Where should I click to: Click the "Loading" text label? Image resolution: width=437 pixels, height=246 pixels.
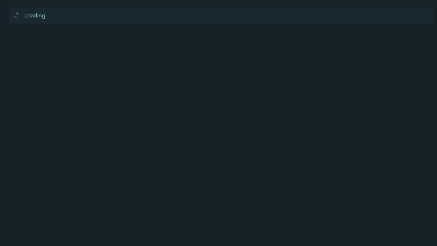(35, 16)
